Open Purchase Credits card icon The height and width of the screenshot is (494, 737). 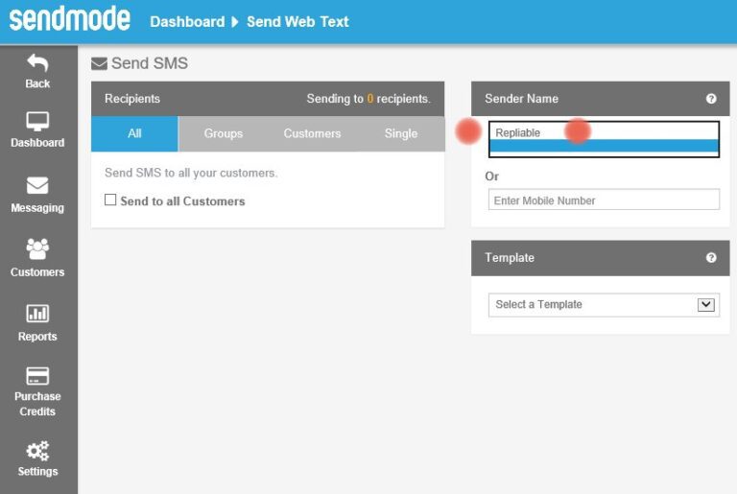37,376
